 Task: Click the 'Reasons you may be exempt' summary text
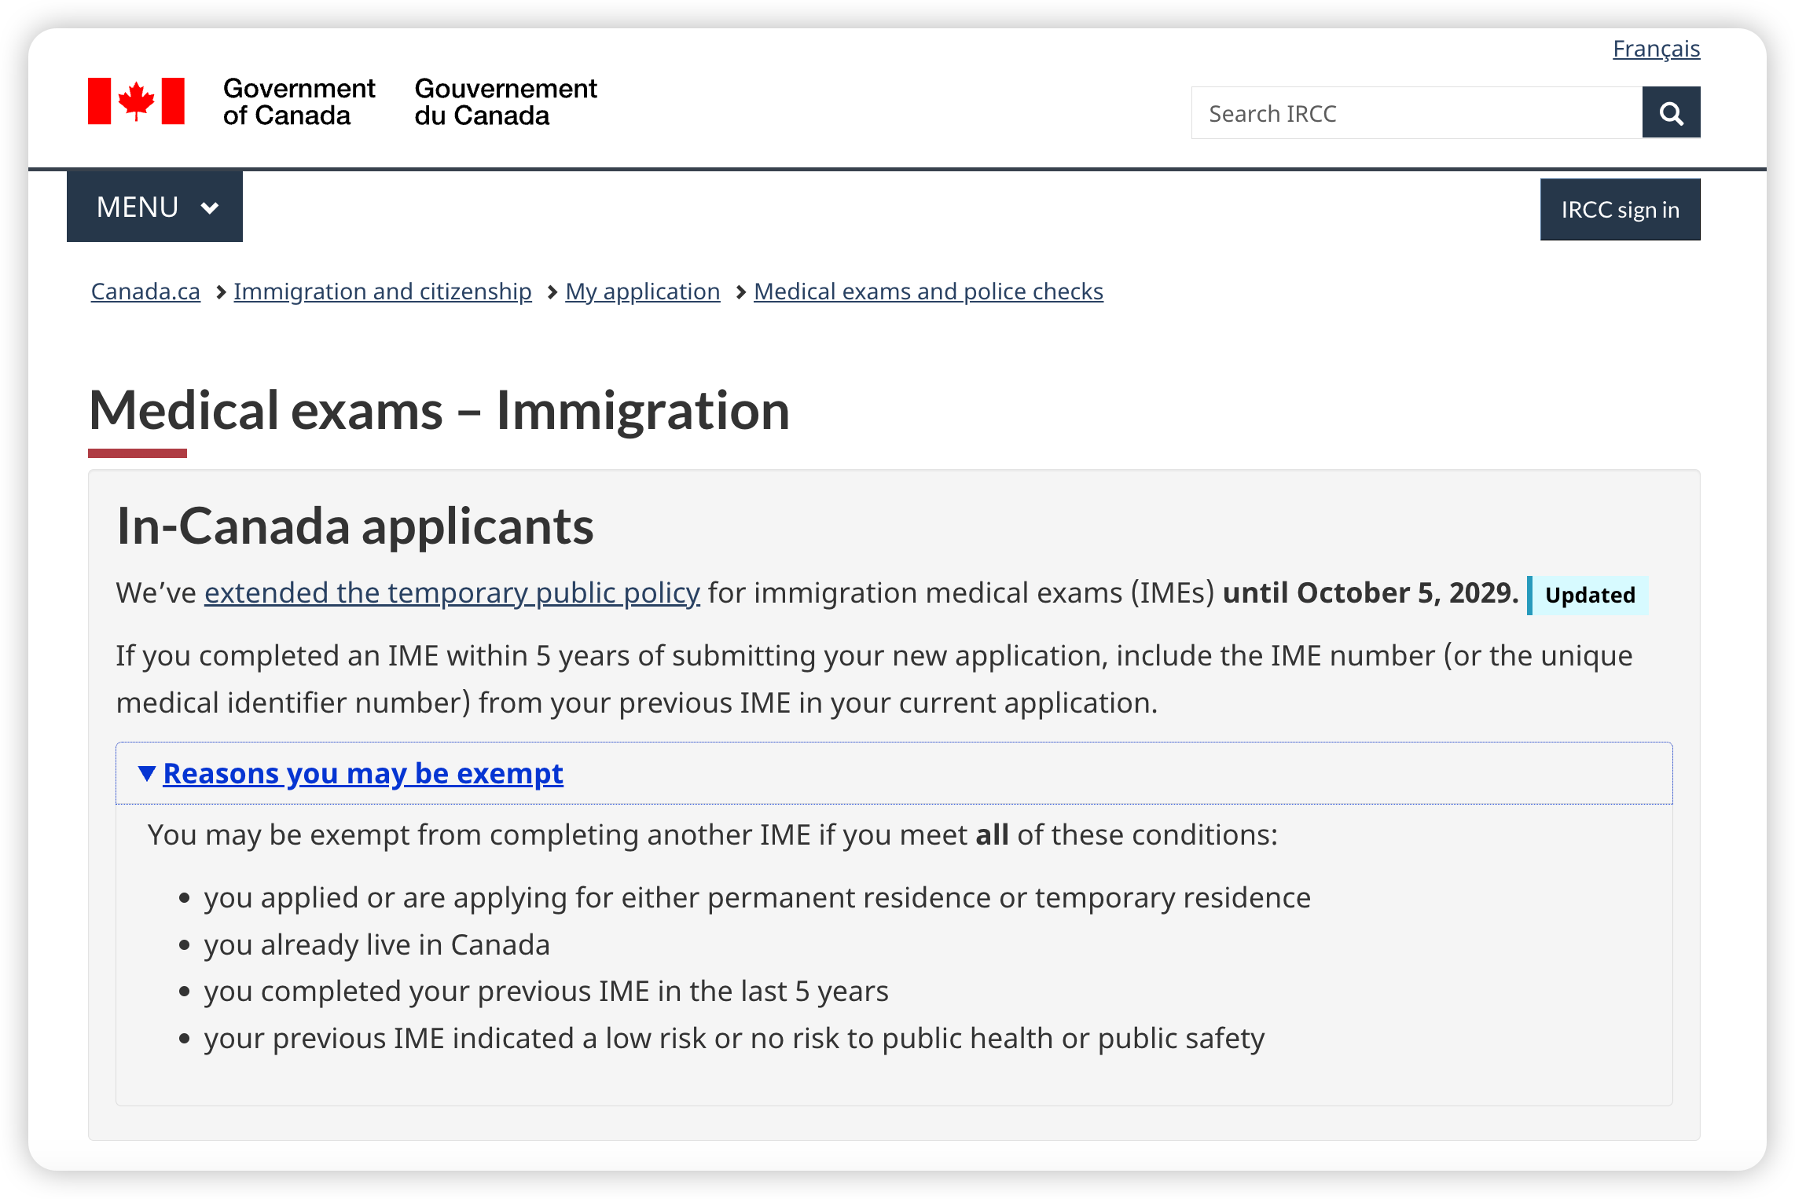point(363,774)
